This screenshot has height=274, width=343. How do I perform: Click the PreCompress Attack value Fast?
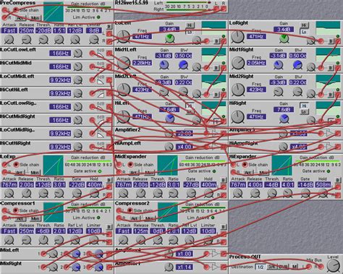point(9,30)
